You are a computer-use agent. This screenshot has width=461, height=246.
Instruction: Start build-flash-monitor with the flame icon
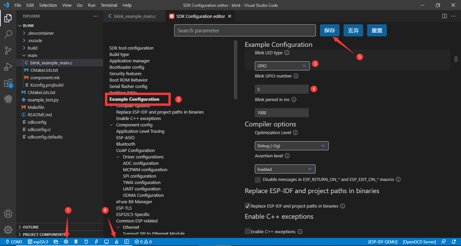coord(116,241)
